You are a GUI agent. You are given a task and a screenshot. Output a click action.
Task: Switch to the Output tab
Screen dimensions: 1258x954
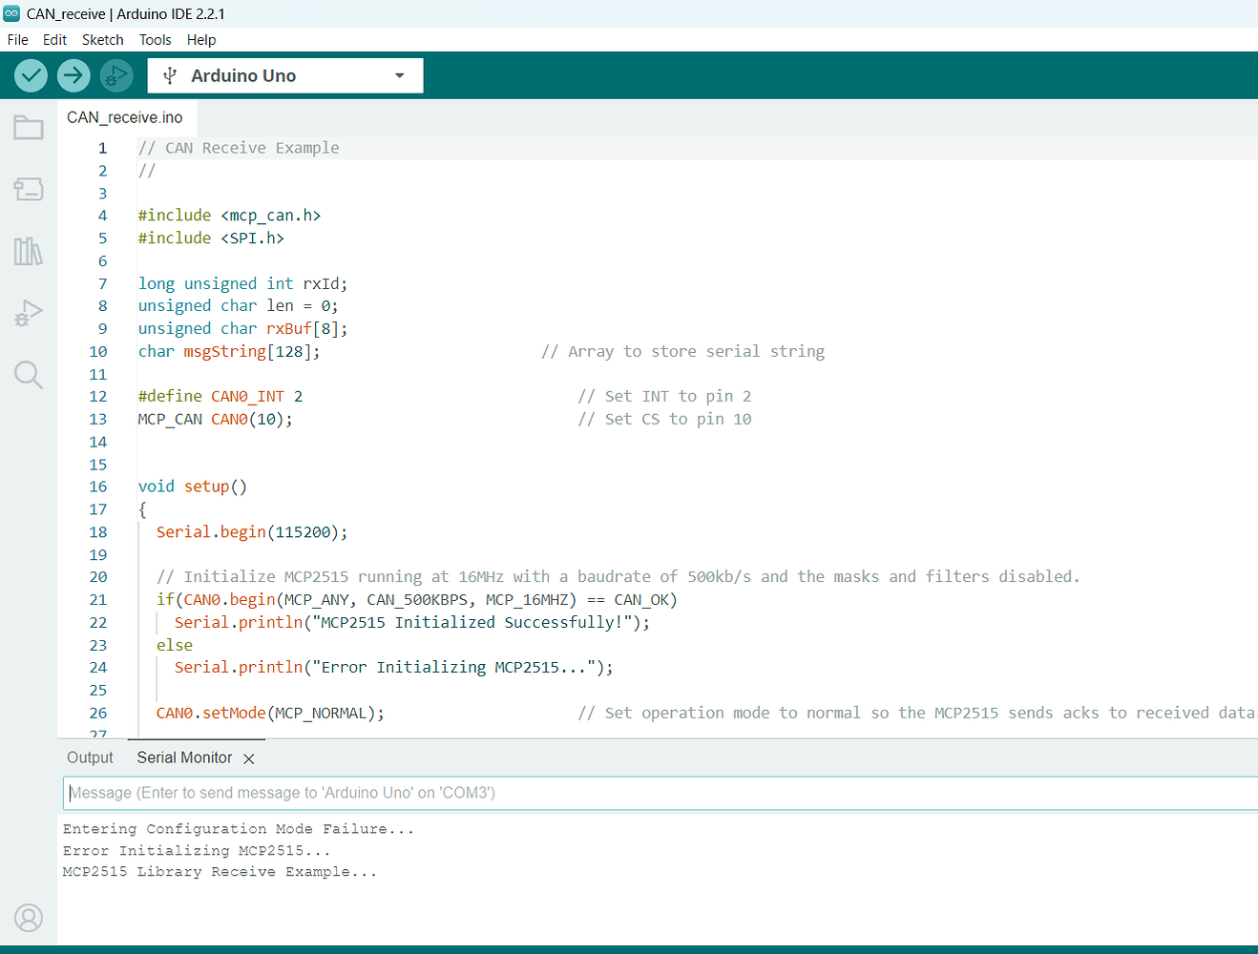pos(89,757)
